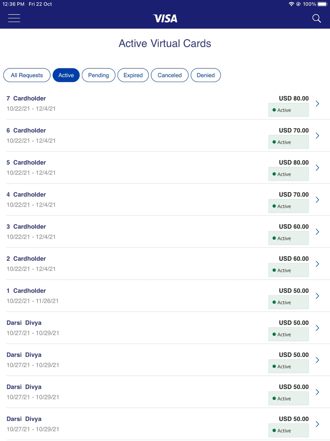
Task: Open details chevron for 7 Cardholder
Action: 317,103
